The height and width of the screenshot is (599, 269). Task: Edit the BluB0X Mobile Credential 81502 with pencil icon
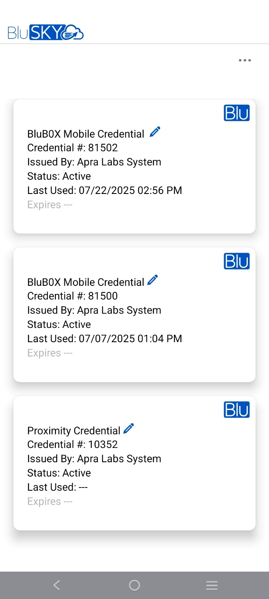click(x=154, y=131)
